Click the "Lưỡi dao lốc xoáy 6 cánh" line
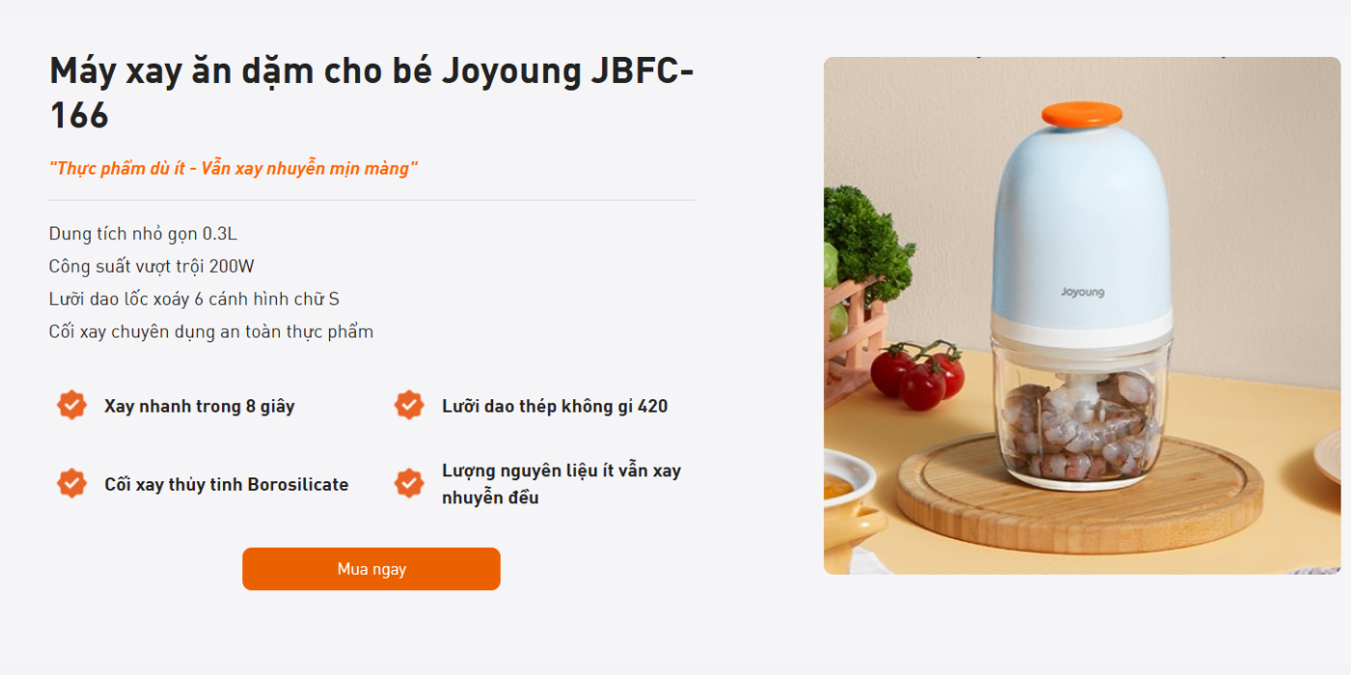The width and height of the screenshot is (1351, 675). tap(194, 299)
